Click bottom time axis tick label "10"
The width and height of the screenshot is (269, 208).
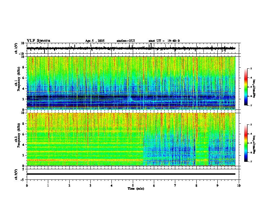[x=239, y=186]
